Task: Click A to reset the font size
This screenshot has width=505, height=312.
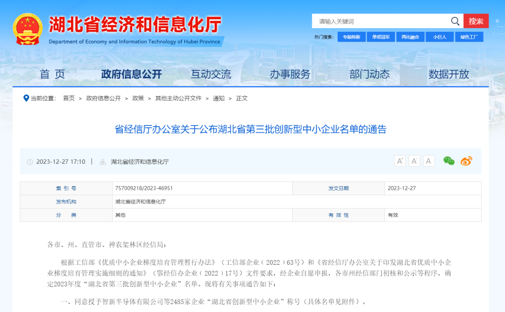Action: click(x=429, y=160)
